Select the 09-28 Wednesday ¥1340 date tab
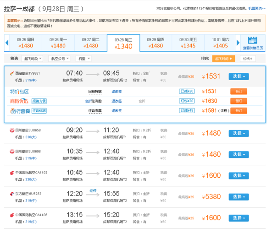 (123, 43)
